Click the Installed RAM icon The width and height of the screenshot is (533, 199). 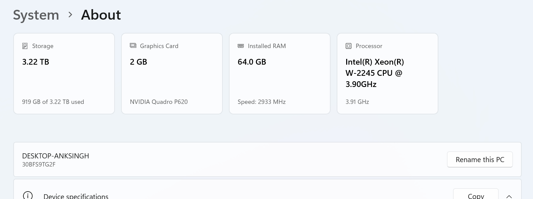(241, 46)
